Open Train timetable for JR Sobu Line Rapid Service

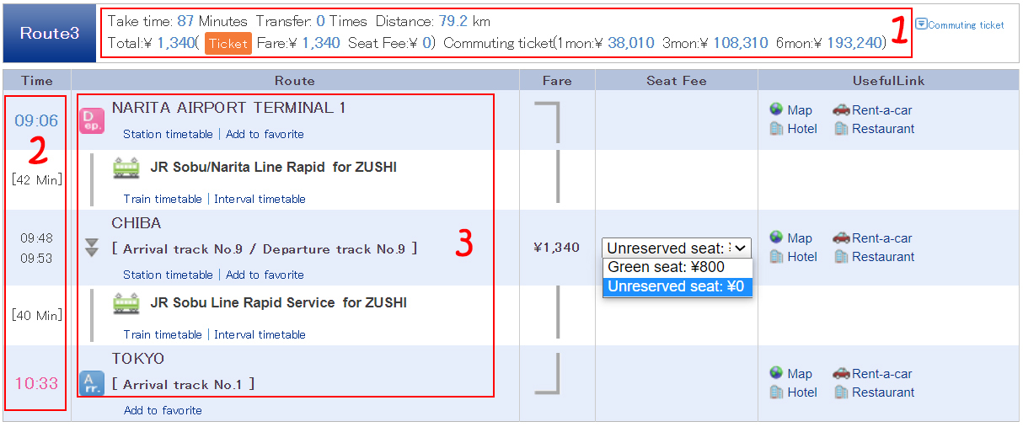163,334
